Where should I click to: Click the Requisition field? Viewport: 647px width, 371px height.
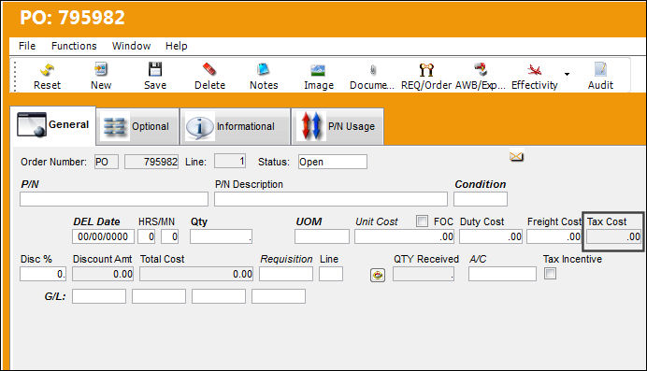[x=286, y=274]
